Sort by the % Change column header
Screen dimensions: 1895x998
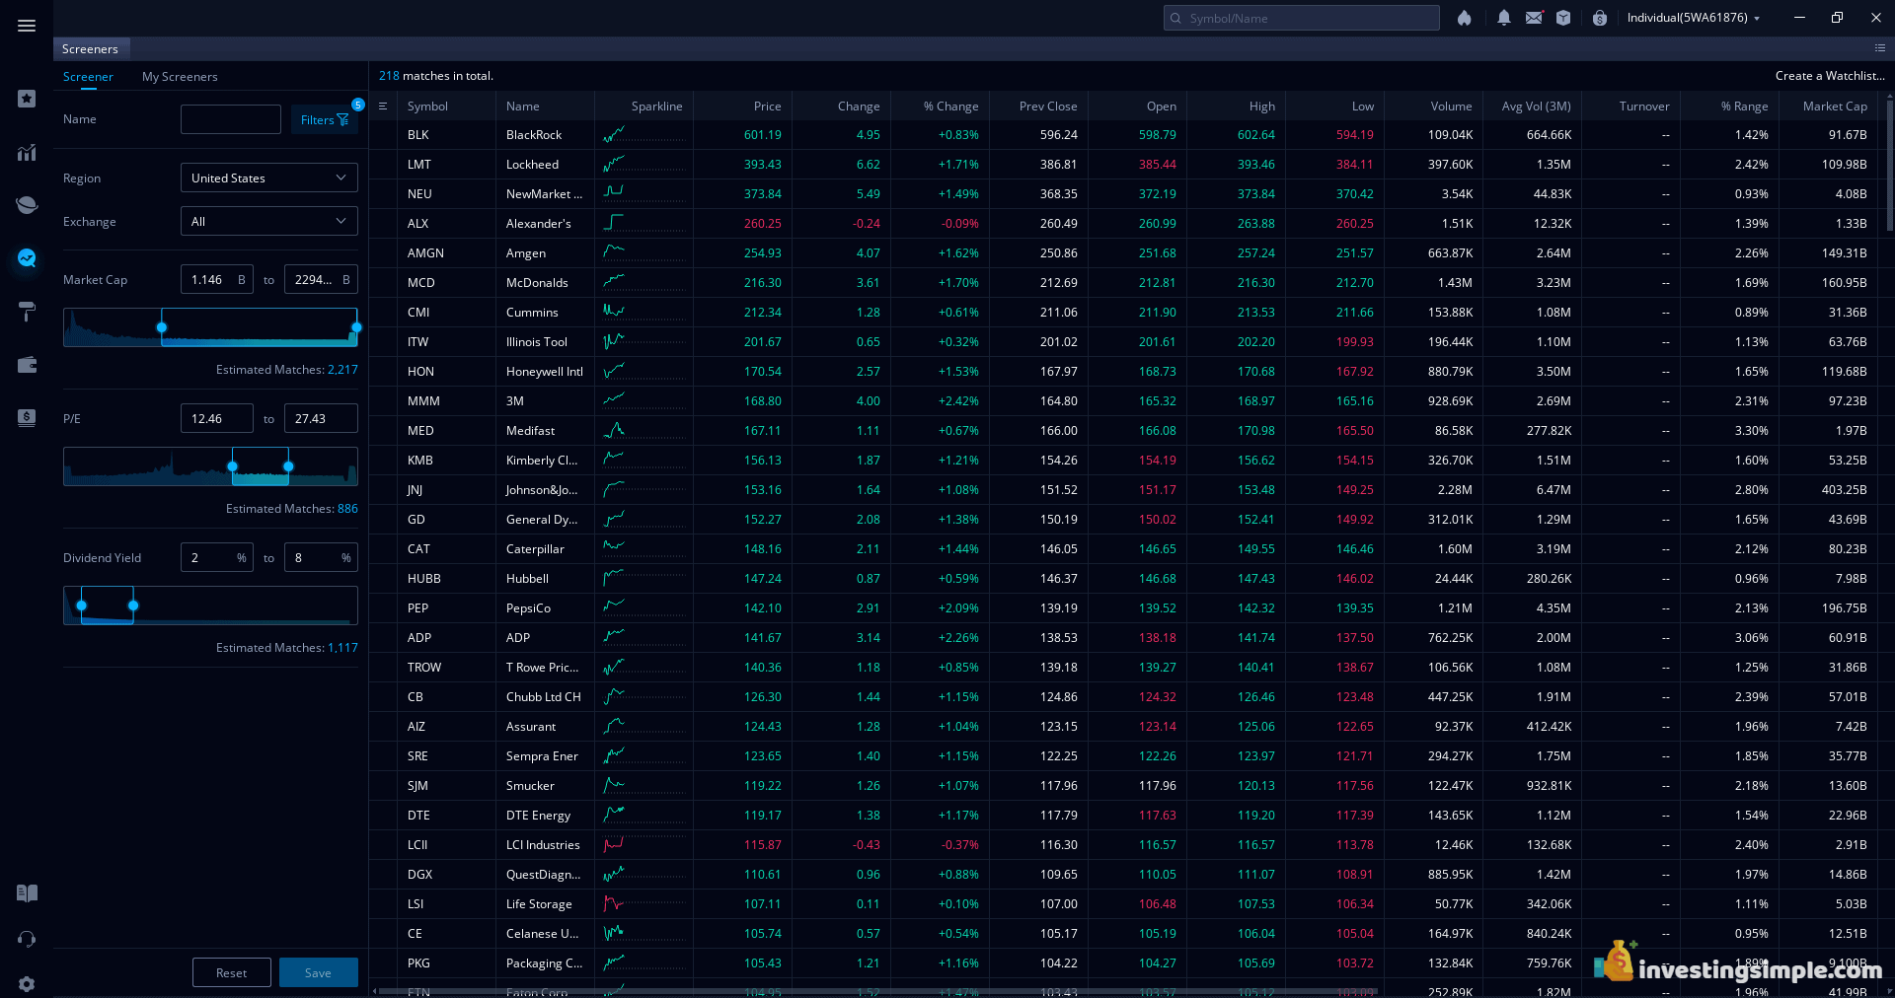pos(950,107)
